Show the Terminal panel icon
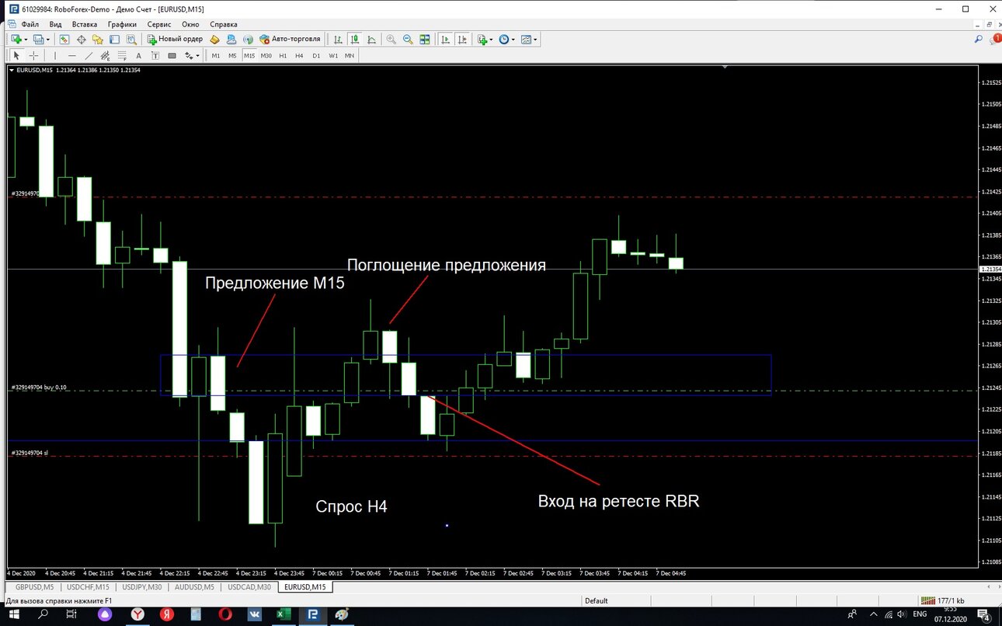 (x=114, y=39)
